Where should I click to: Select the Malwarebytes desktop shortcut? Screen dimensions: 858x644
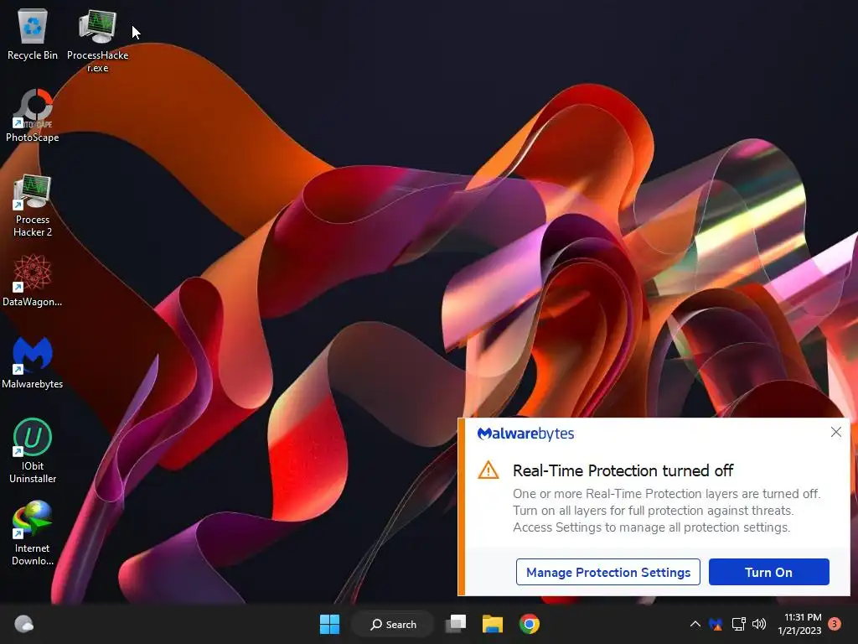tap(33, 362)
